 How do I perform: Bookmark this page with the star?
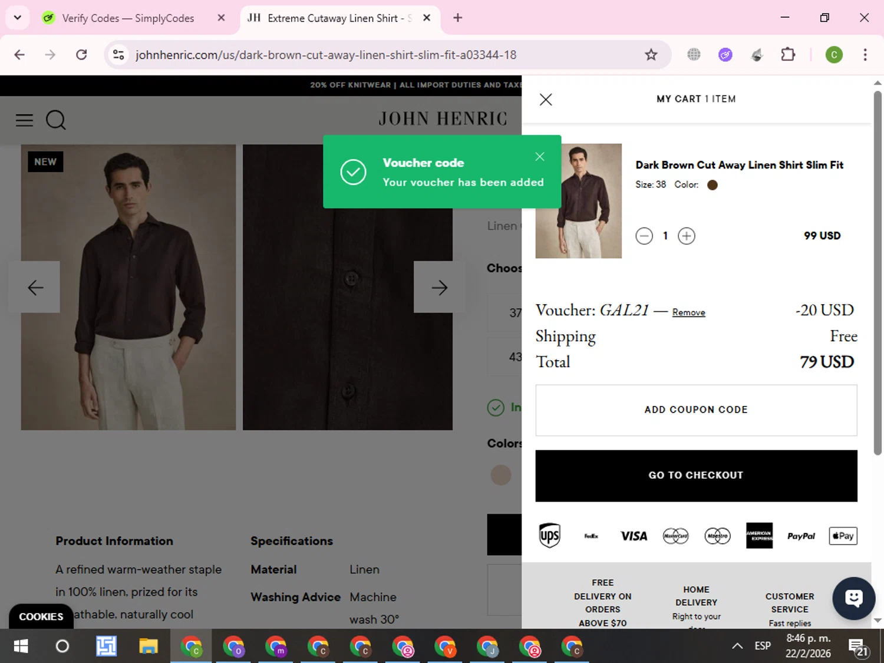coord(651,55)
